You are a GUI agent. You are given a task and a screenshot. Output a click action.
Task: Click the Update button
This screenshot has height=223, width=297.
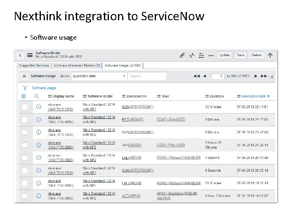click(224, 55)
